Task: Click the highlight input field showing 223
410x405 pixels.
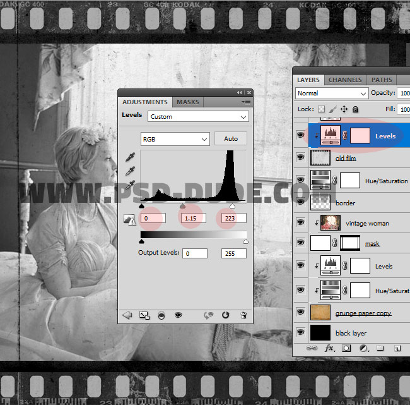Action: 231,219
